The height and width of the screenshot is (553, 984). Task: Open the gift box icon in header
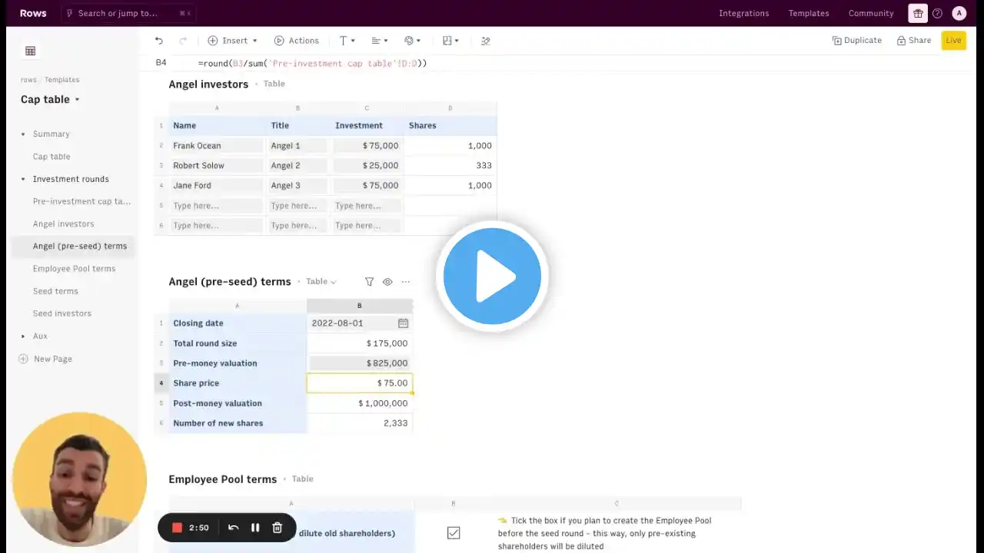[x=917, y=13]
